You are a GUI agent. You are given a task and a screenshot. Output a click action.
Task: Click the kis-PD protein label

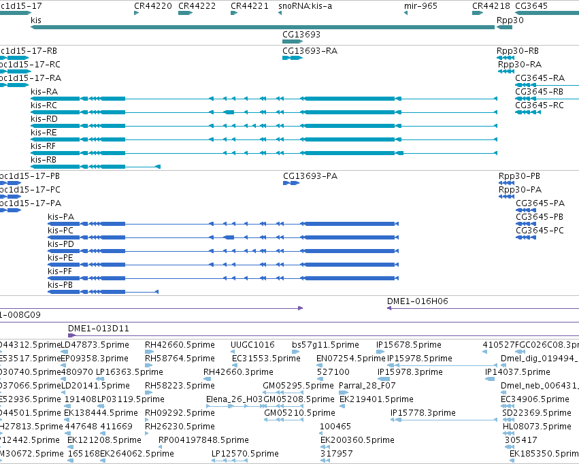click(x=61, y=244)
